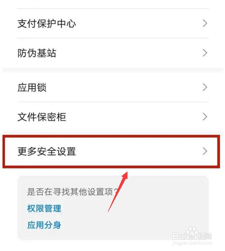Viewport: 225px width, 251px height.
Task: Expand 应用锁 via its right chevron
Action: point(205,87)
